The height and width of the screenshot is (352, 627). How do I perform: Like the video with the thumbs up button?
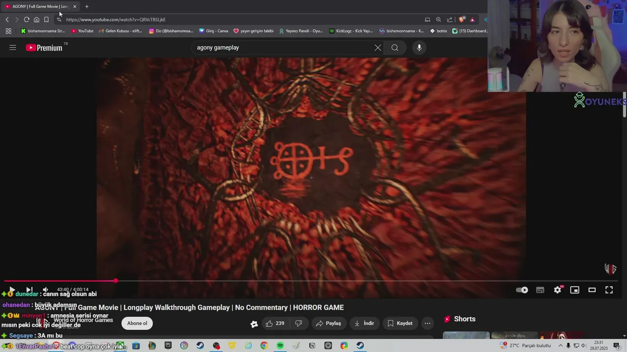coord(275,323)
